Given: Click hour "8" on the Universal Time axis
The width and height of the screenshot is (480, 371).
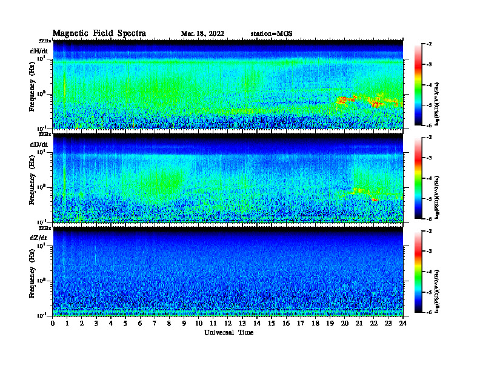Looking at the screenshot, I should (169, 324).
